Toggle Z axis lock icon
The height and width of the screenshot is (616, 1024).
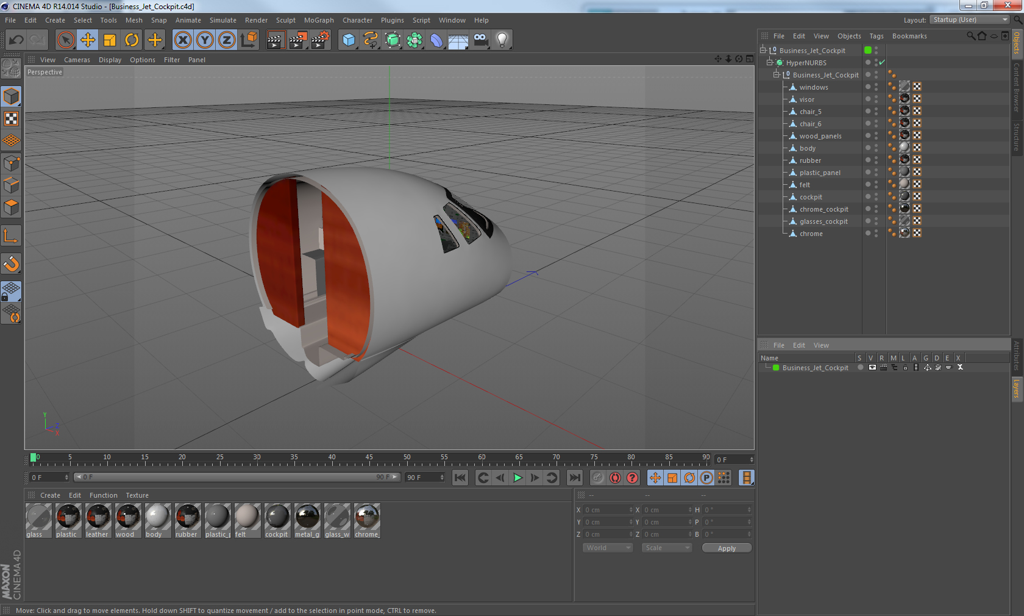point(227,40)
